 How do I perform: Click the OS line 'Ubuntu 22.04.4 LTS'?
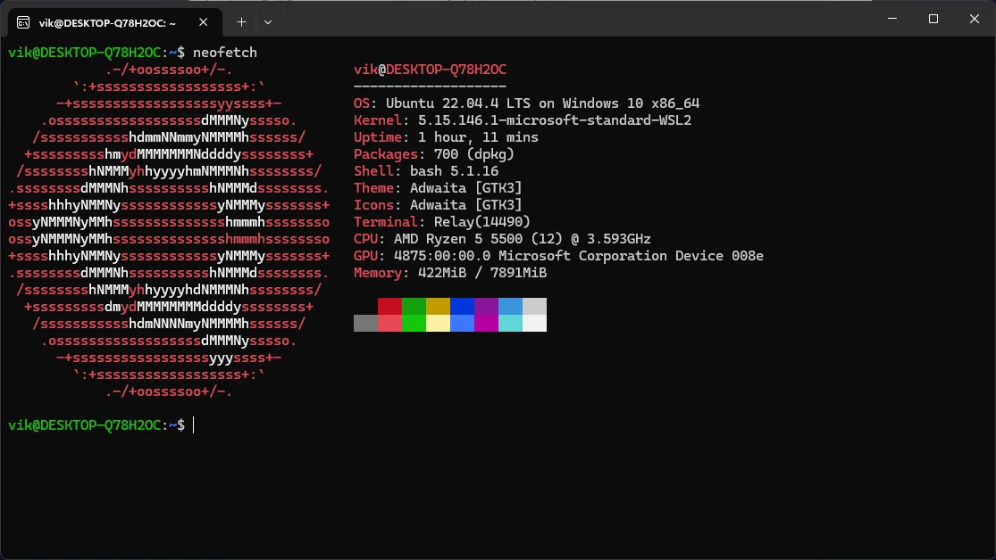coord(458,103)
